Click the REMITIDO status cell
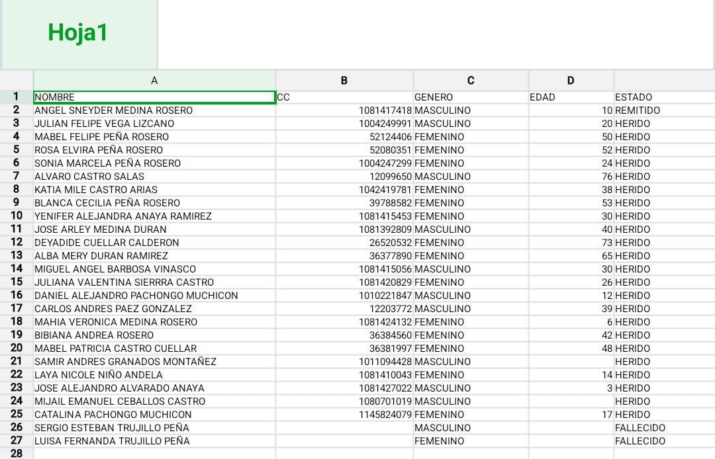Viewport: 715px width, 459px height. point(664,110)
